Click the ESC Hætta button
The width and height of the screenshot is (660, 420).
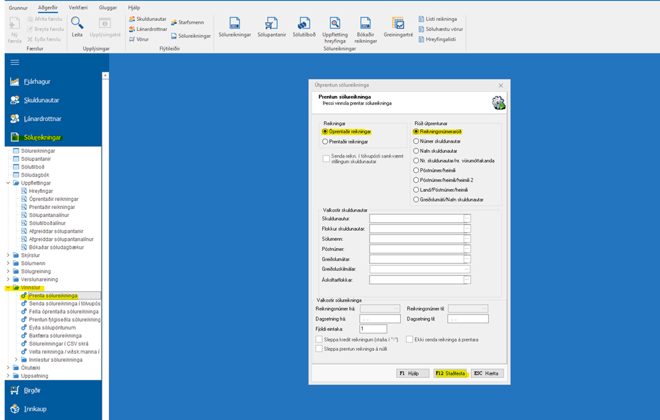pyautogui.click(x=487, y=373)
